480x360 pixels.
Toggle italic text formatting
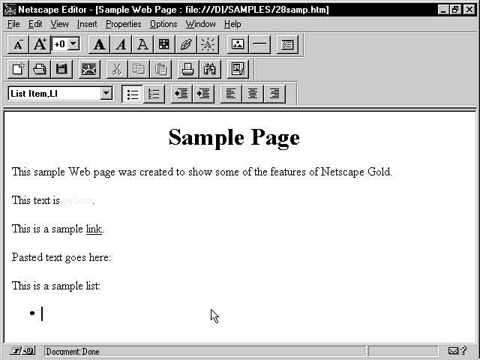click(x=121, y=45)
